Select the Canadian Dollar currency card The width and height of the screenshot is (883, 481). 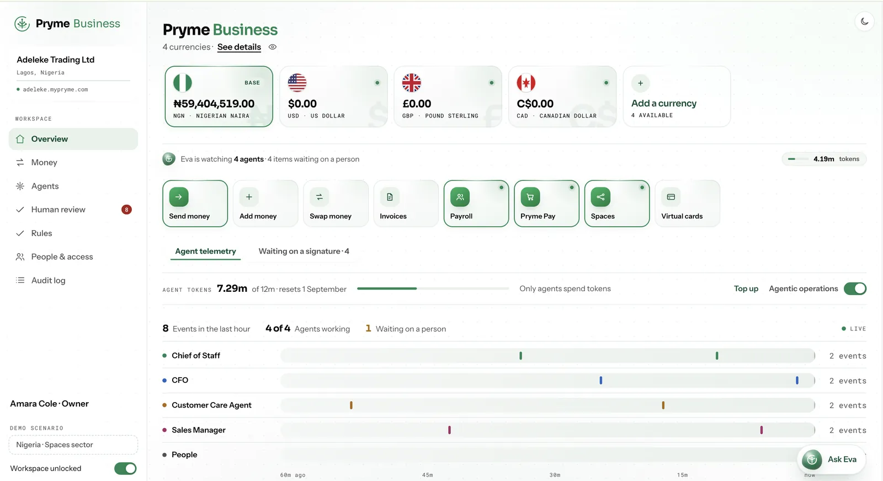pyautogui.click(x=562, y=97)
